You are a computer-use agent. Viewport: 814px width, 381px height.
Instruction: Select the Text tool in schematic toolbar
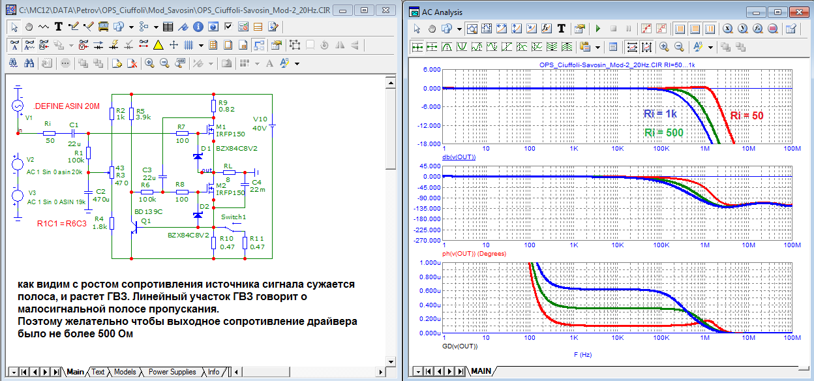pos(59,27)
